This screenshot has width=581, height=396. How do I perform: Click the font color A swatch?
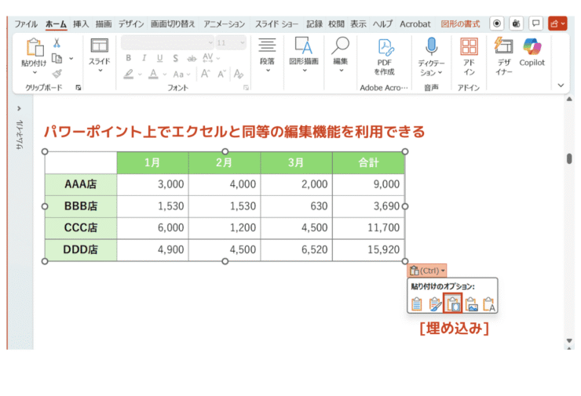tap(153, 74)
